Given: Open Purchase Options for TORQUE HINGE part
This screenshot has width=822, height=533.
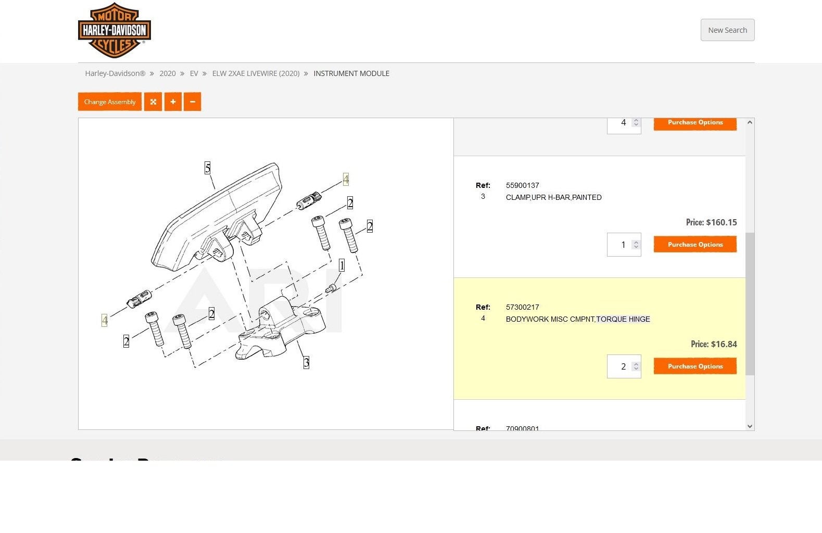Looking at the screenshot, I should point(695,366).
